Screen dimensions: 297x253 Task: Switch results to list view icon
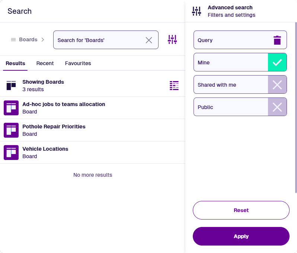[174, 86]
